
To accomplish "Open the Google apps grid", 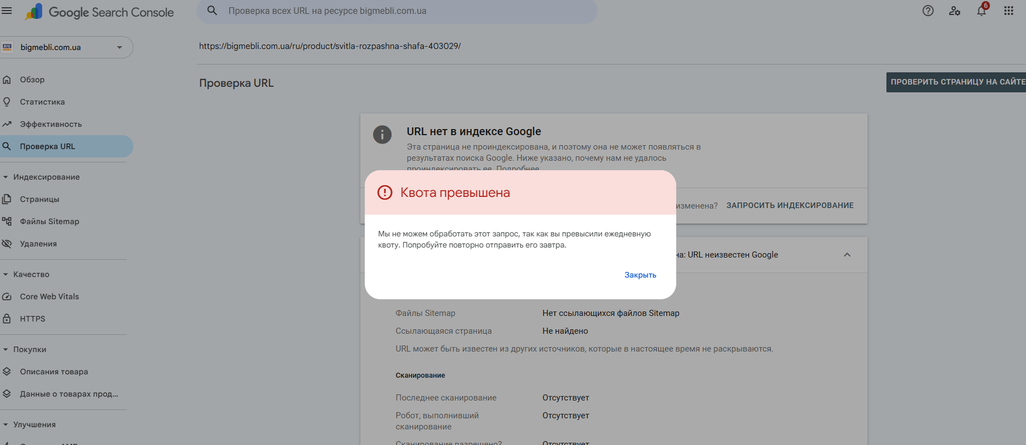I will point(1009,11).
